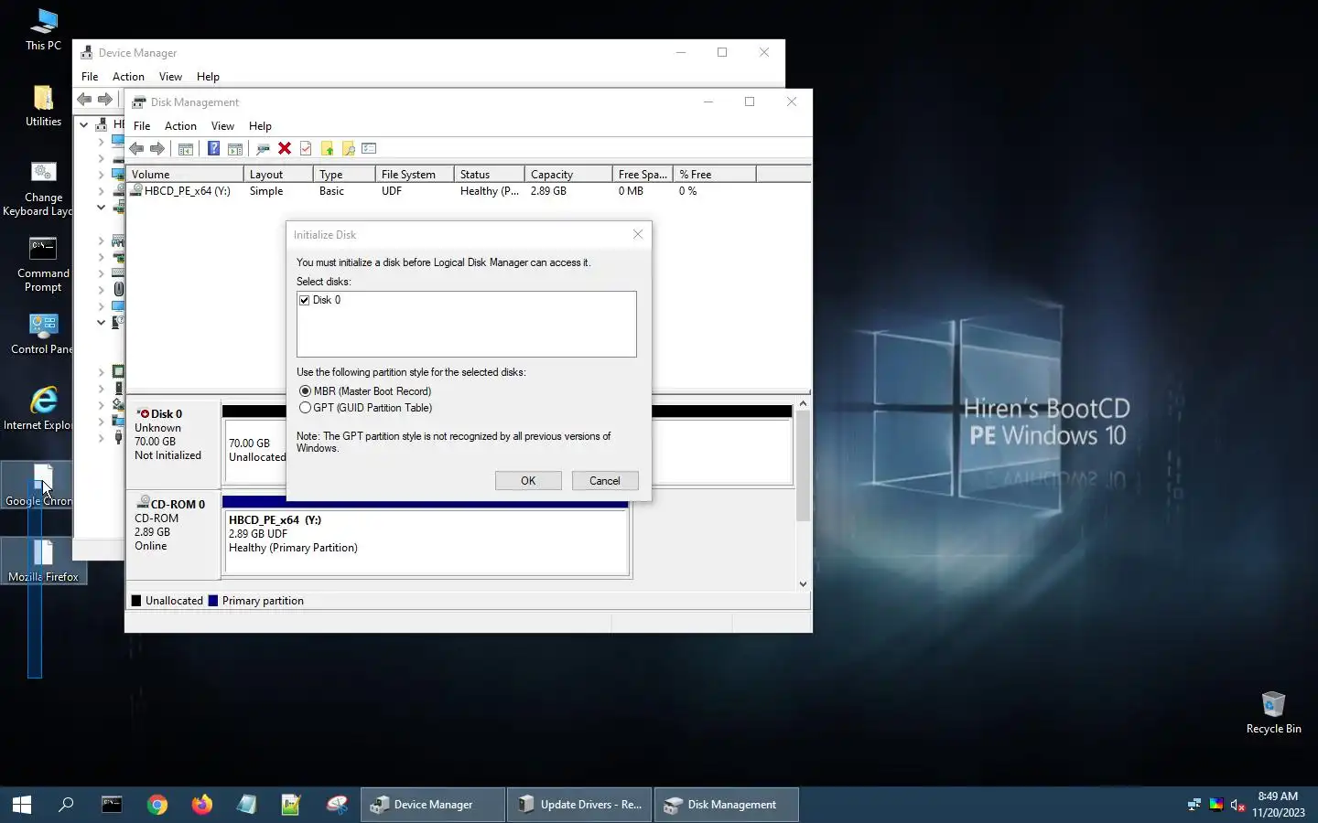Select the HBCD_PE_x64 2.89 GB UDF partition block

coord(427,543)
